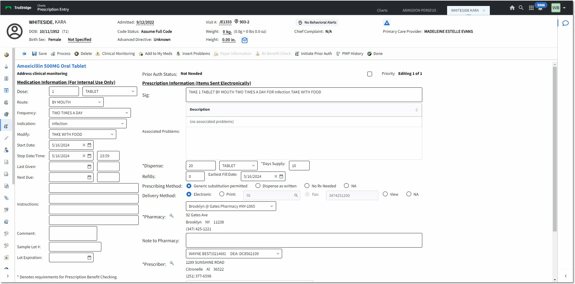
Task: Click Initiate Prior Auth
Action: [313, 54]
